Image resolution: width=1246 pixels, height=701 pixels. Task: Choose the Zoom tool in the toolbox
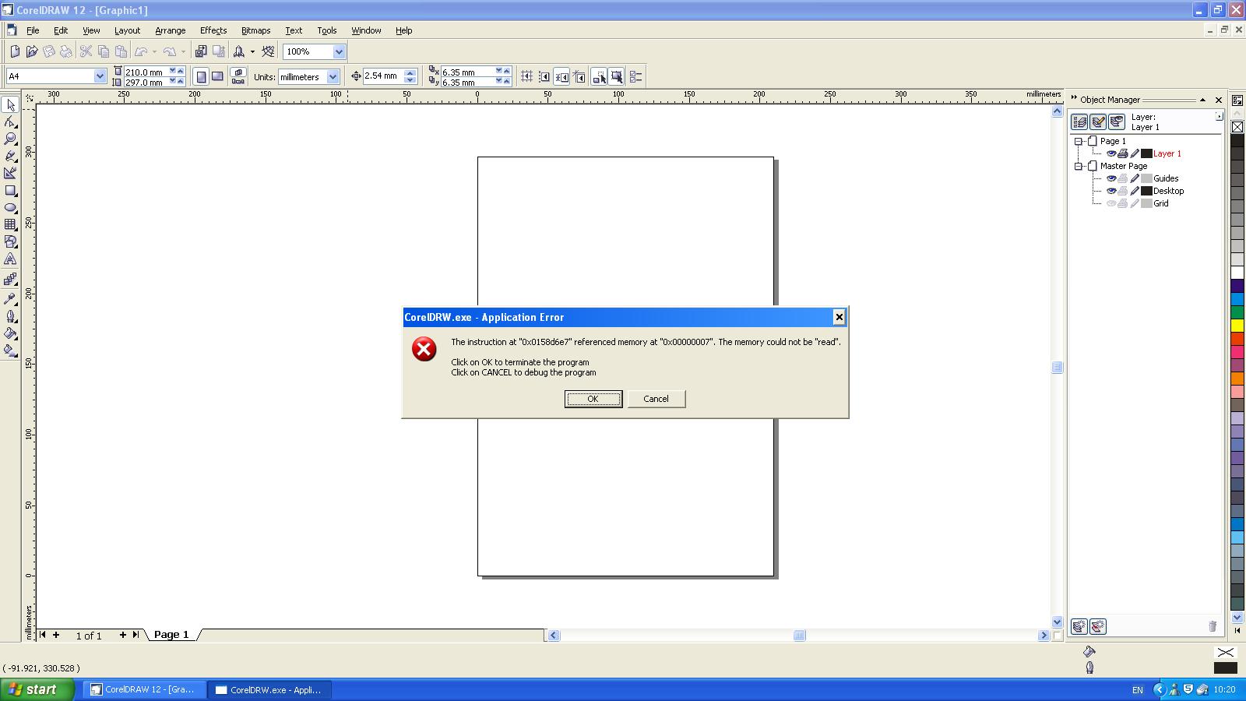pos(10,139)
